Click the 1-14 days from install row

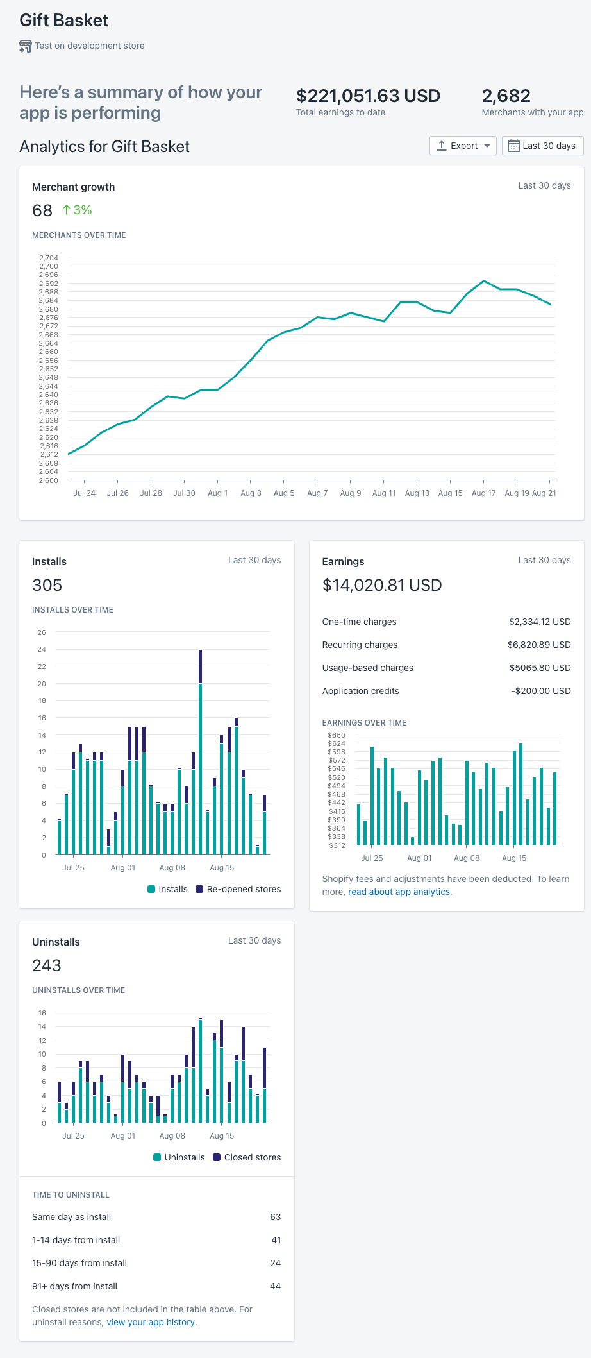156,1240
